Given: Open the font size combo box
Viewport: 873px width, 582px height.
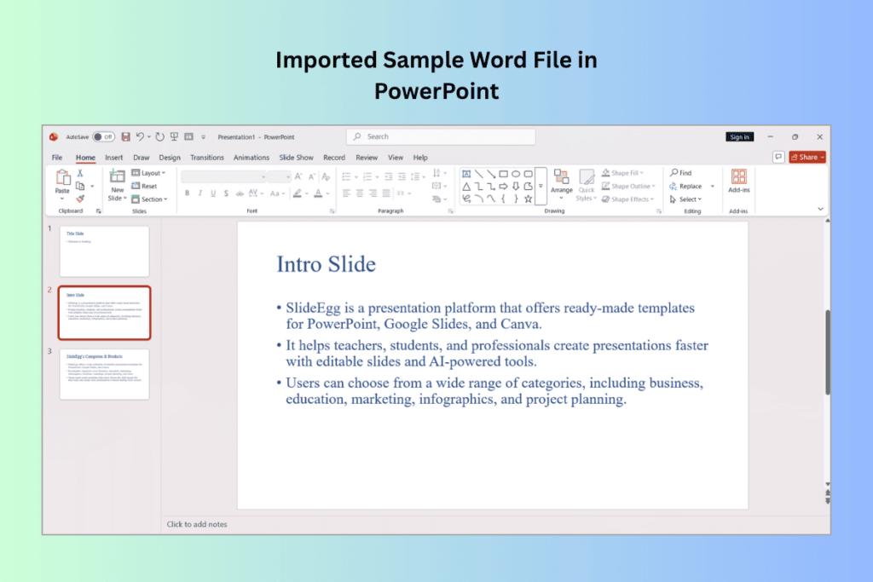Looking at the screenshot, I should pyautogui.click(x=279, y=177).
